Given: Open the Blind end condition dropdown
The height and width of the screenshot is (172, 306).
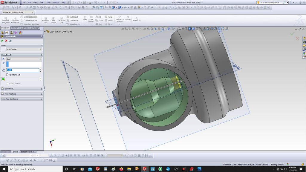Looking at the screenshot, I should [x=24, y=59].
